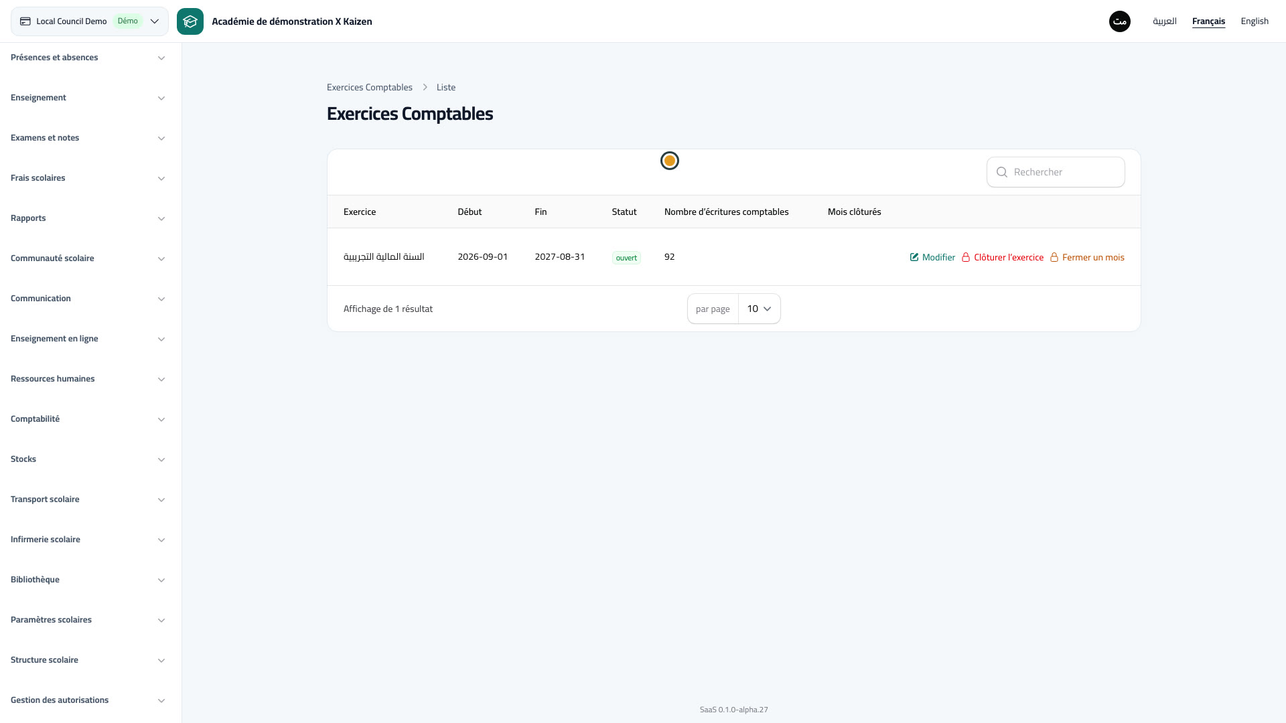Click Nombre d'écritures comptables header

(x=727, y=212)
